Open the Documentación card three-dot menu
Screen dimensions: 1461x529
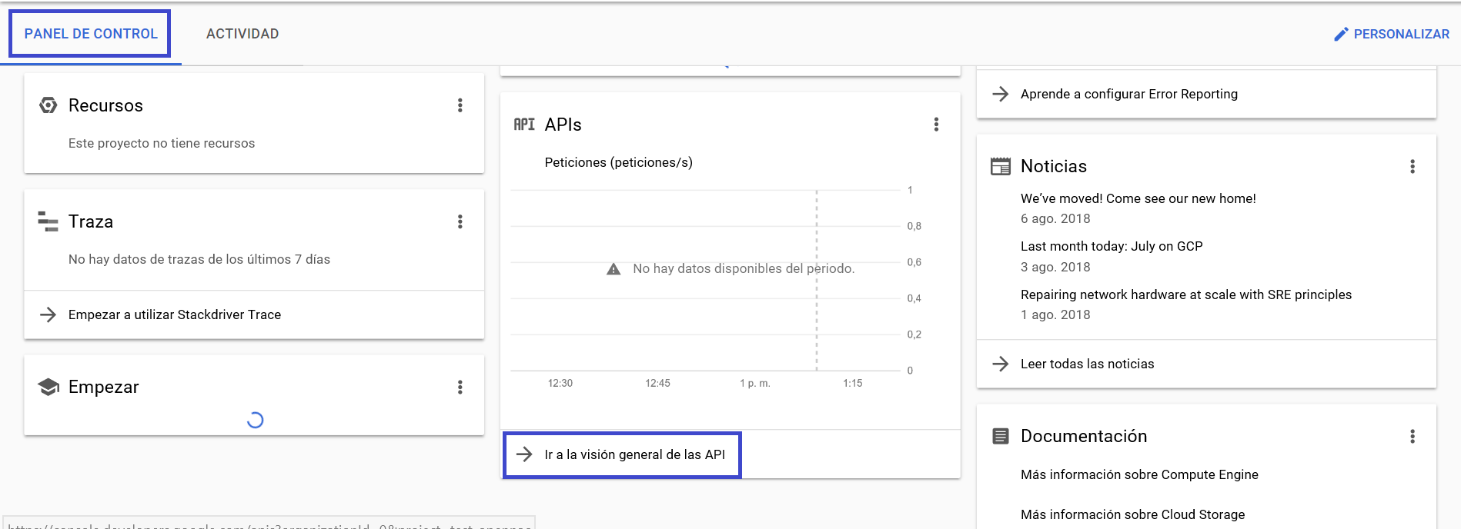click(x=1413, y=436)
